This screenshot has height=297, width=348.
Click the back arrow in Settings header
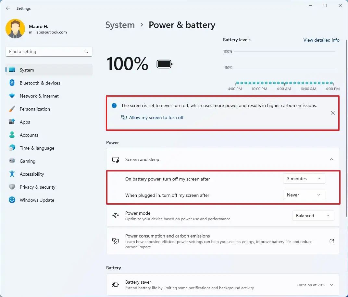coord(8,8)
